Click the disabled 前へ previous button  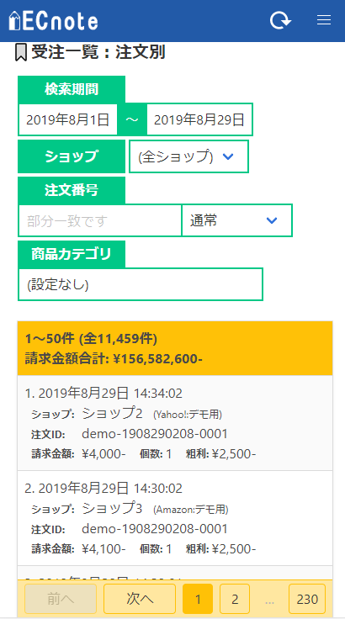coord(61,599)
